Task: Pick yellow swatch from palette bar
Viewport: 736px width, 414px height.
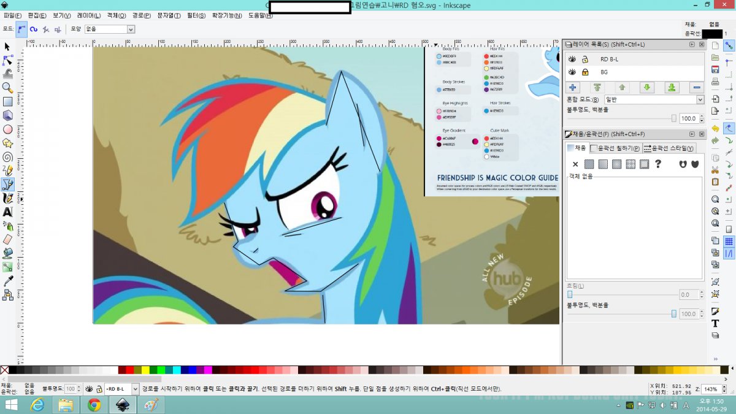Action: (x=145, y=370)
